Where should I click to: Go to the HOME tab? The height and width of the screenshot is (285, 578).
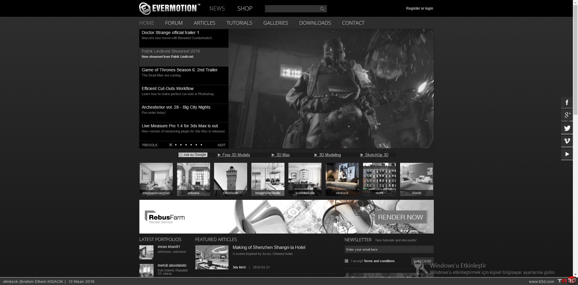[147, 23]
